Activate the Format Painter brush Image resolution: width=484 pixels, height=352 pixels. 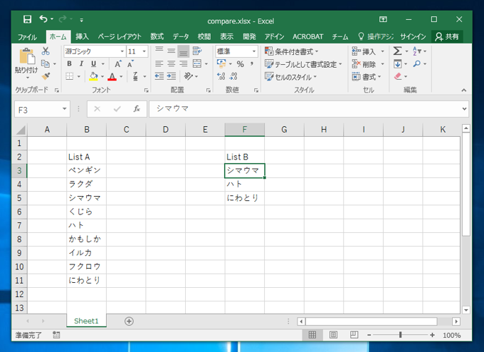tap(46, 76)
